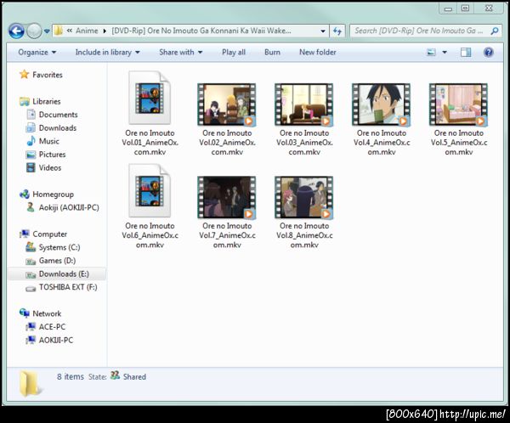This screenshot has width=510, height=423.
Task: Click the Vol.6_AnimeOx.com.mkv file name
Action: (x=150, y=235)
